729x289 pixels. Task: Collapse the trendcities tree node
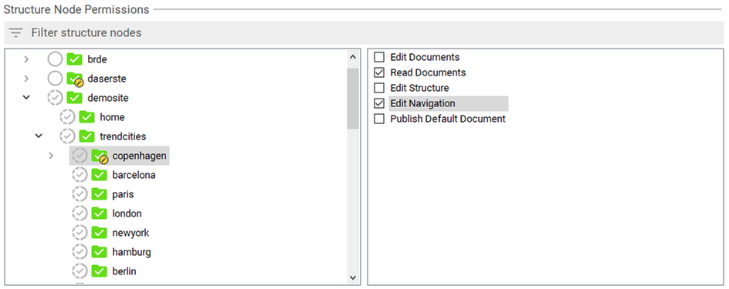(x=39, y=136)
